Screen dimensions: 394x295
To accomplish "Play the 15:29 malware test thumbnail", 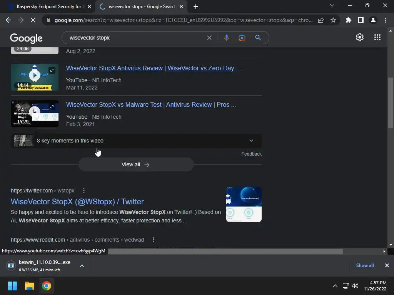I will (35, 114).
